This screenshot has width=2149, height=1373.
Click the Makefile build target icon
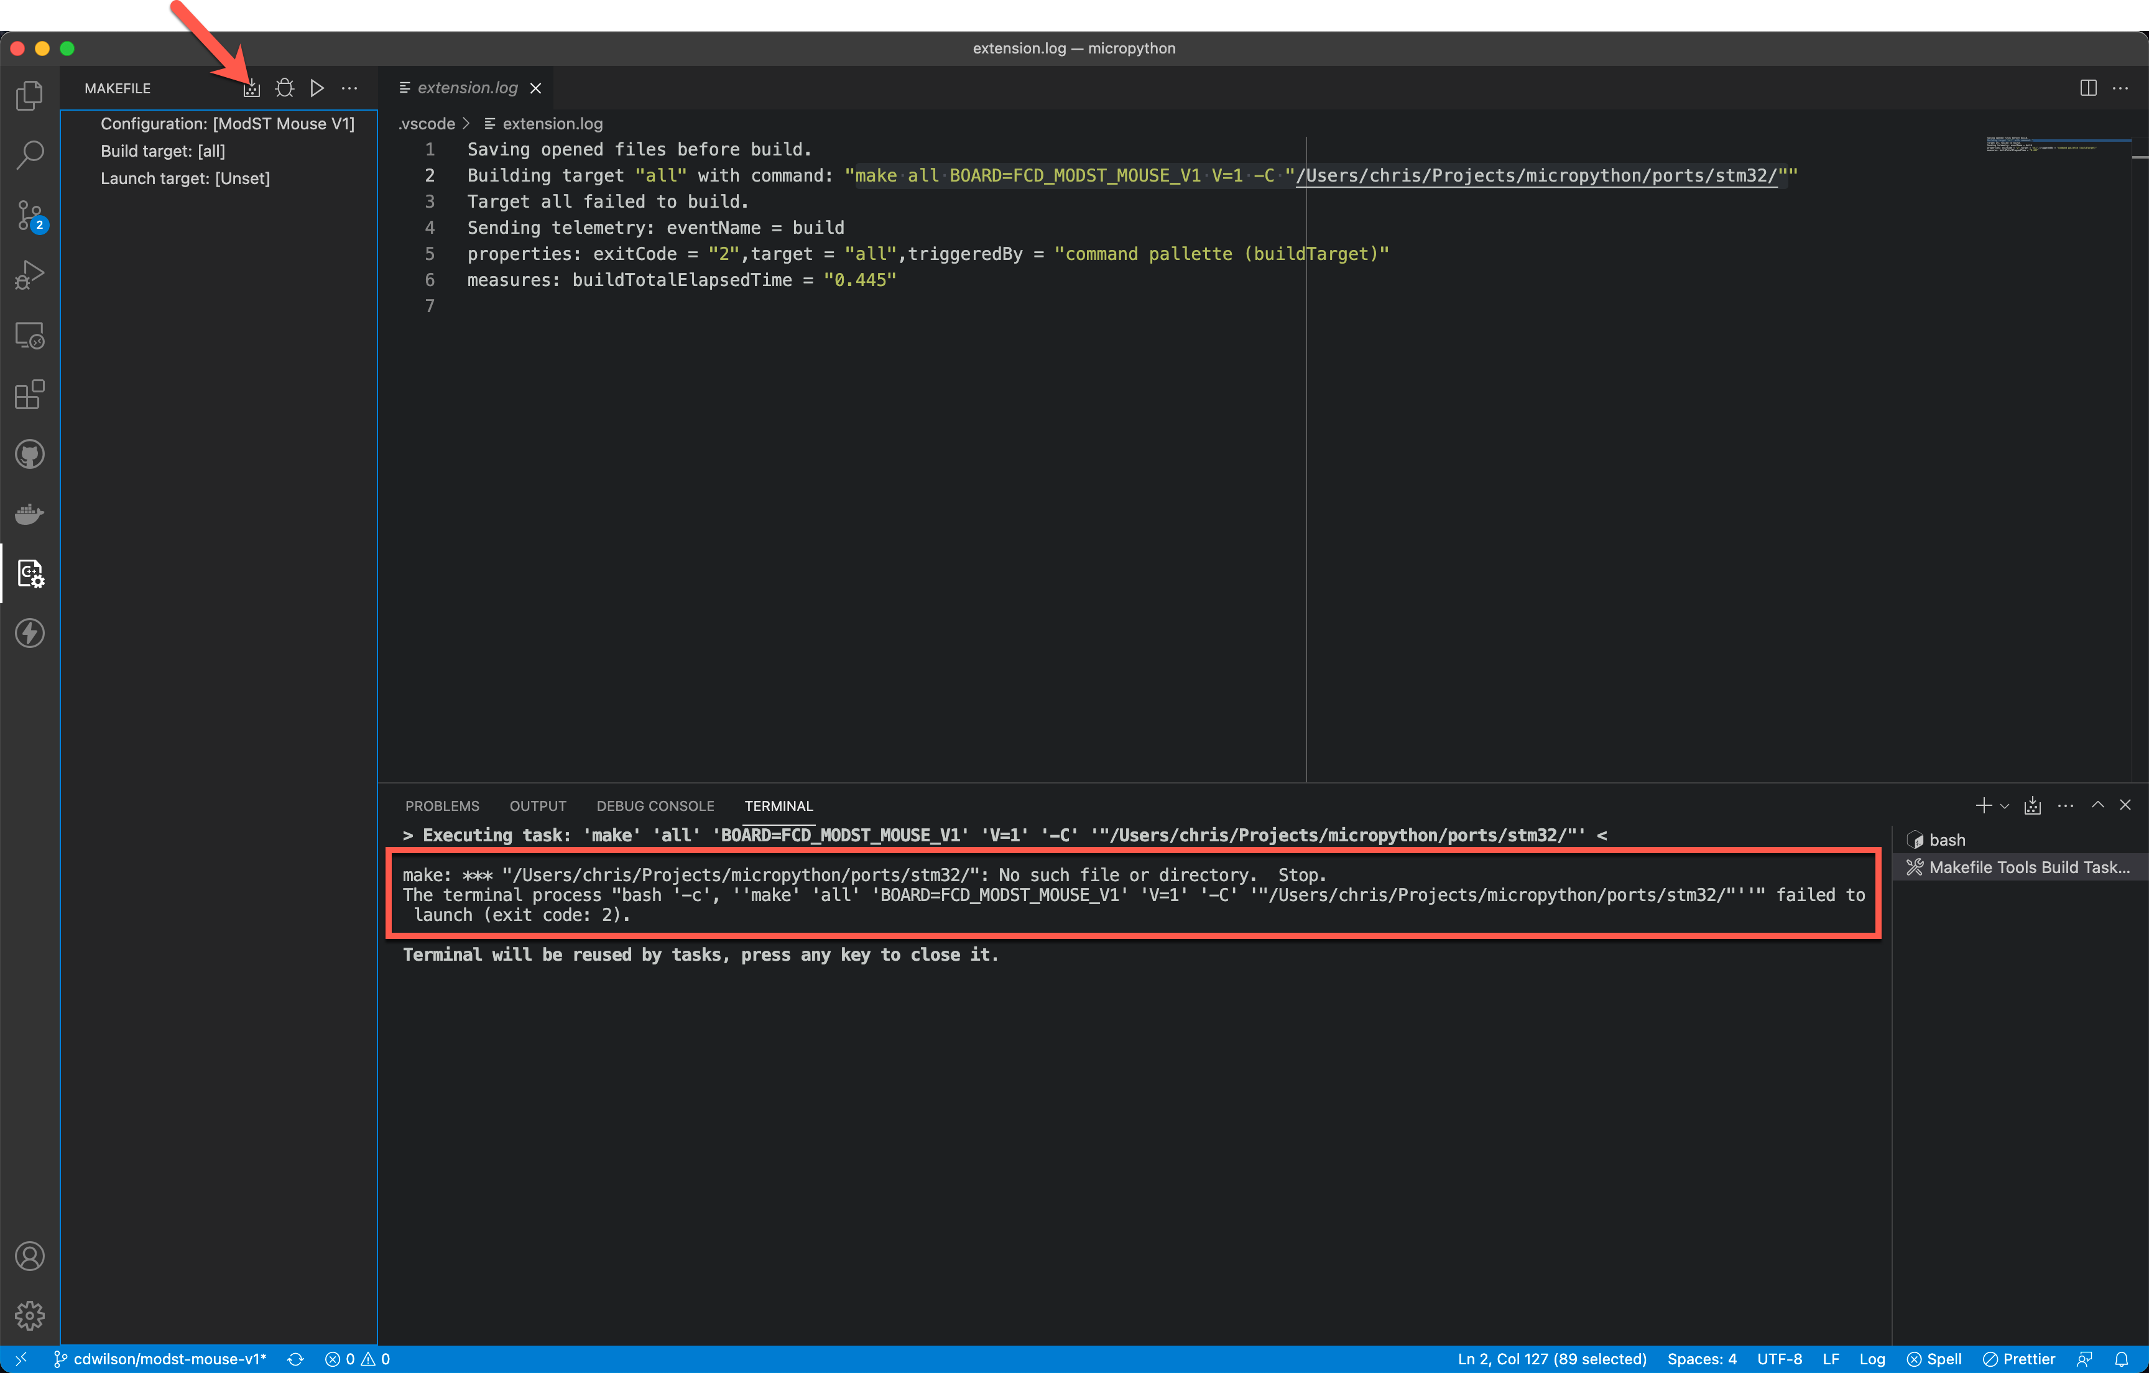point(252,88)
